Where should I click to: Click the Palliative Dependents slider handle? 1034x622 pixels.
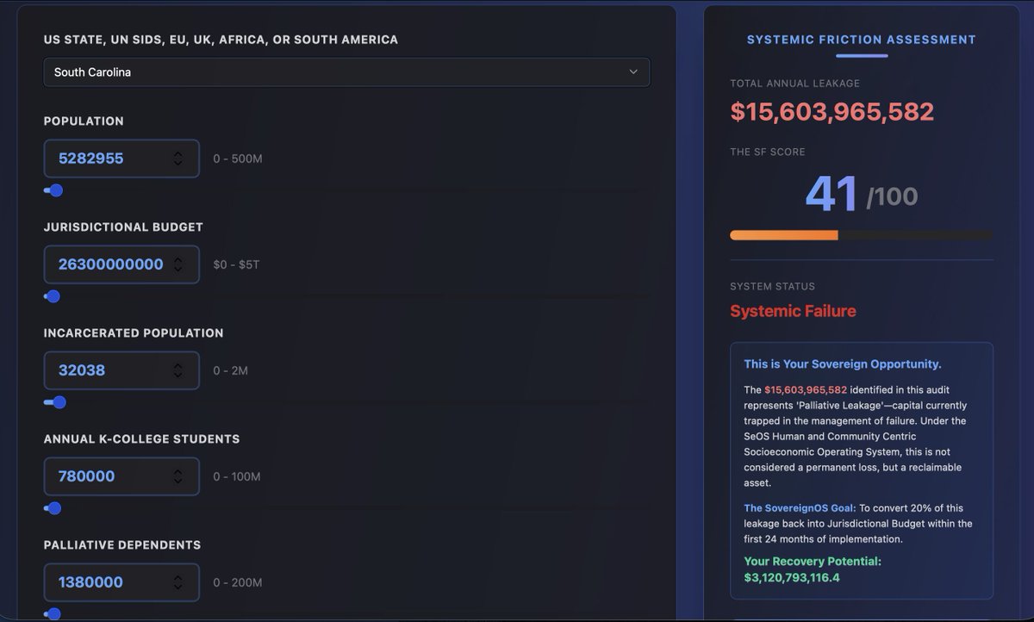point(53,614)
